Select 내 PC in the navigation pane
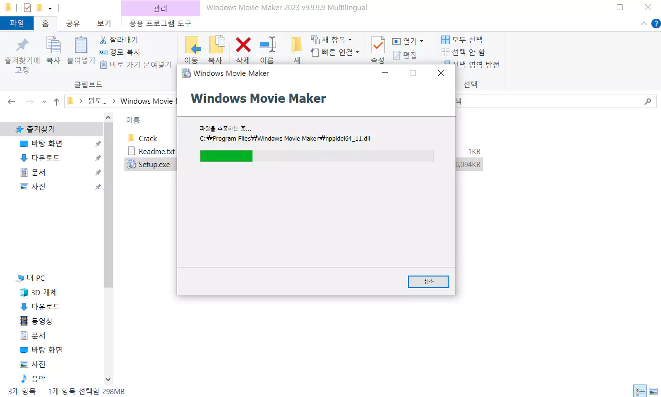The image size is (661, 397). click(30, 278)
